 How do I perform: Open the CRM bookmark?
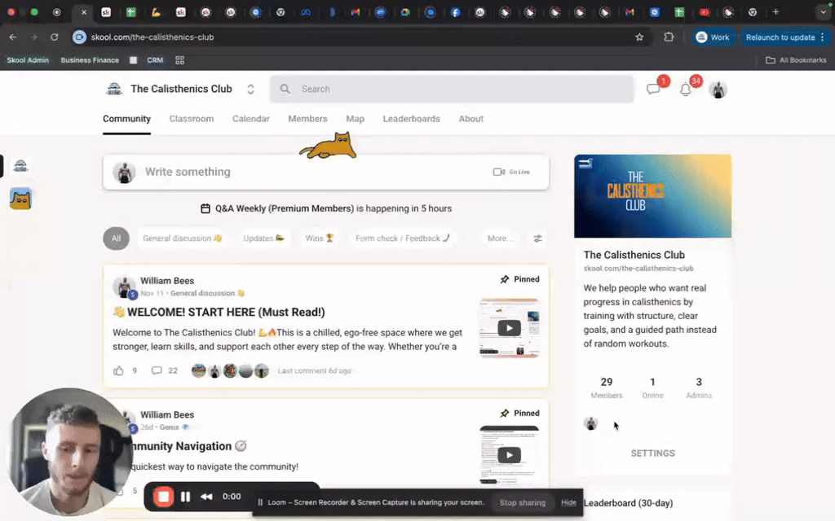click(x=155, y=60)
